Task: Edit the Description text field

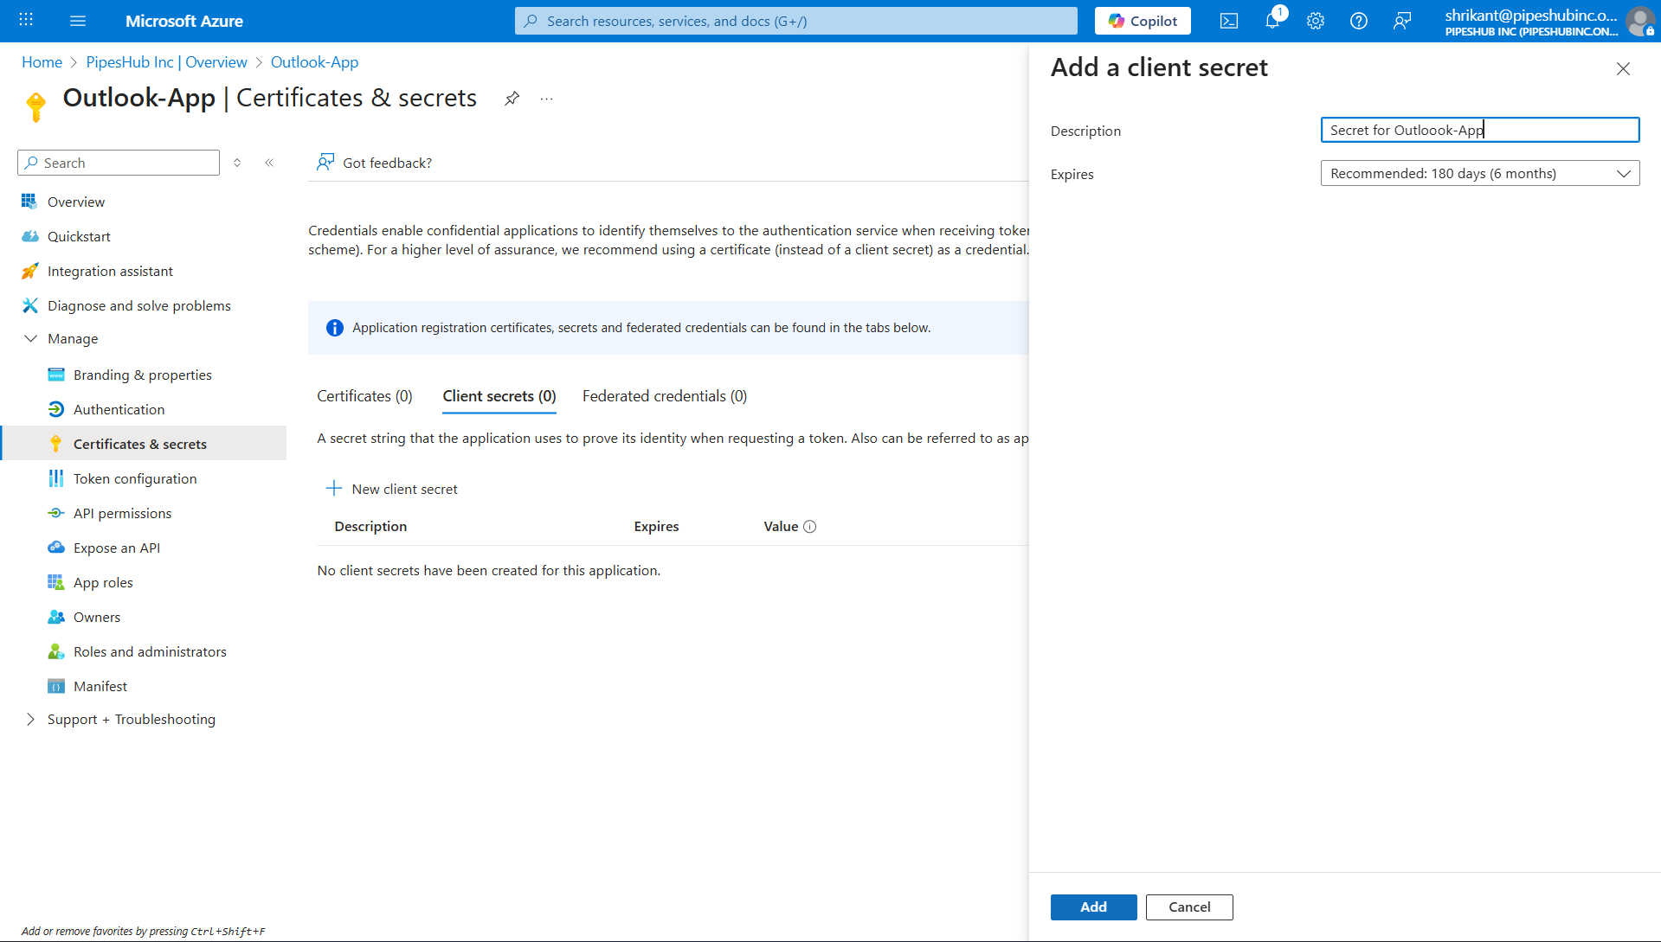Action: coord(1478,130)
